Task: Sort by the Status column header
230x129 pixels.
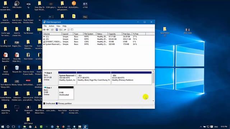Action: [102, 34]
